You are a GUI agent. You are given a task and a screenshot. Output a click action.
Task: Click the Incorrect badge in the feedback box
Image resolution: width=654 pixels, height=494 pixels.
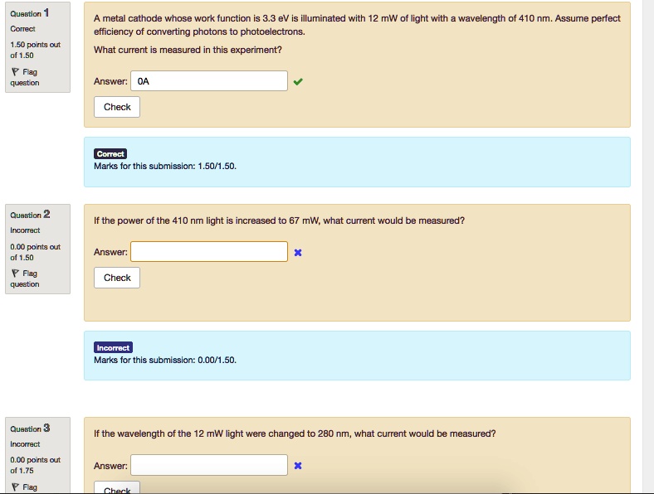coord(113,348)
